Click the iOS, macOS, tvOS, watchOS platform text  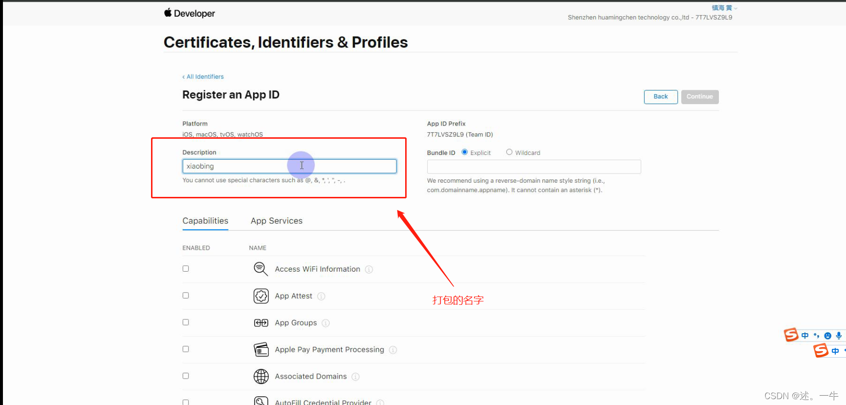click(222, 134)
